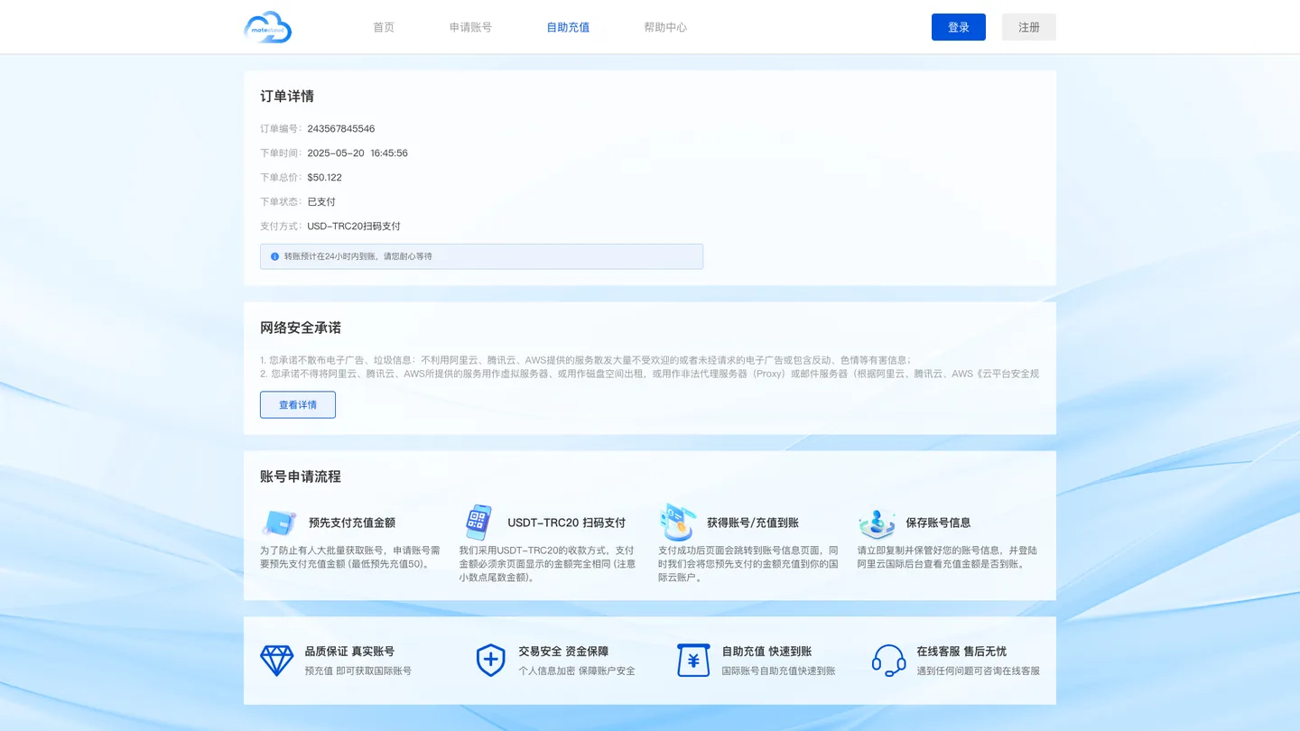Click the 获得账号/充值到账 step title
This screenshot has width=1300, height=731.
click(753, 523)
